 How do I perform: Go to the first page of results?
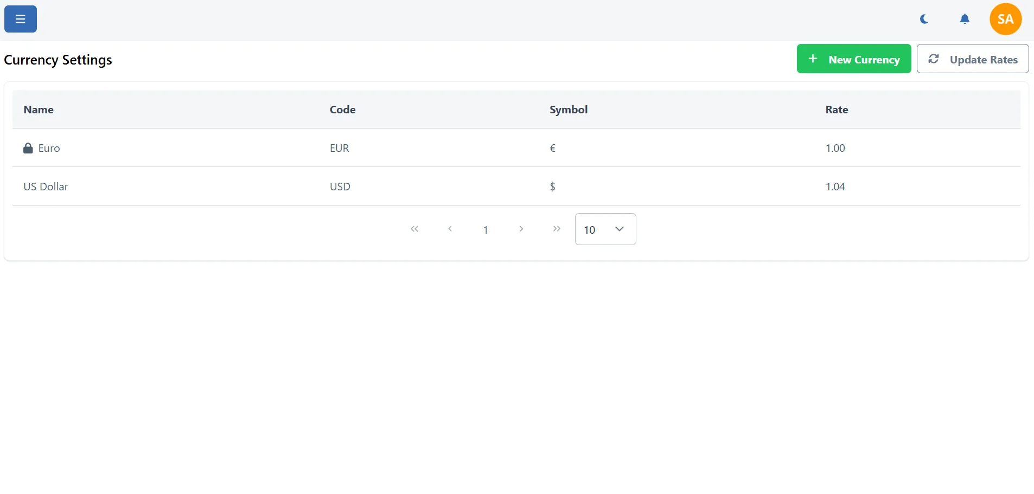pyautogui.click(x=414, y=229)
